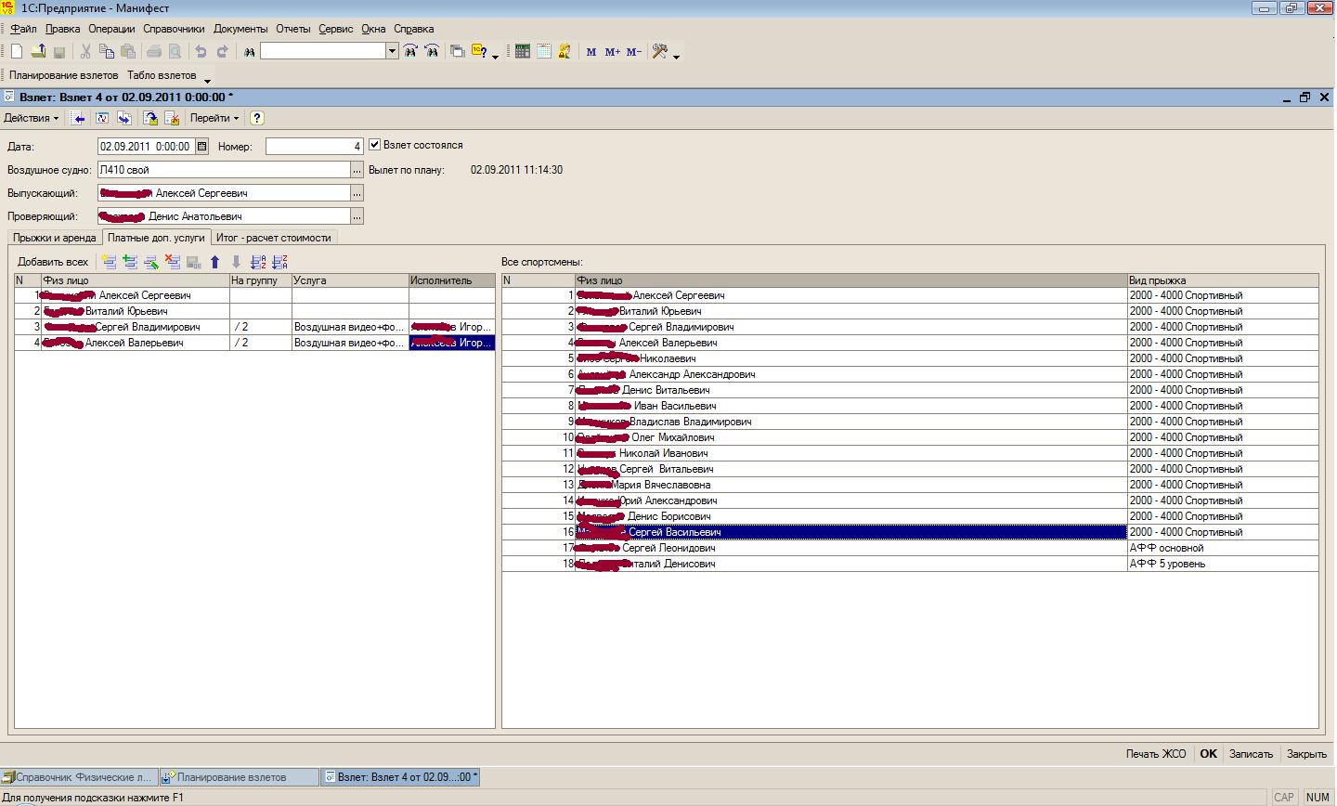Click the hammer and wrench tools icon
This screenshot has height=806, width=1337.
(660, 52)
